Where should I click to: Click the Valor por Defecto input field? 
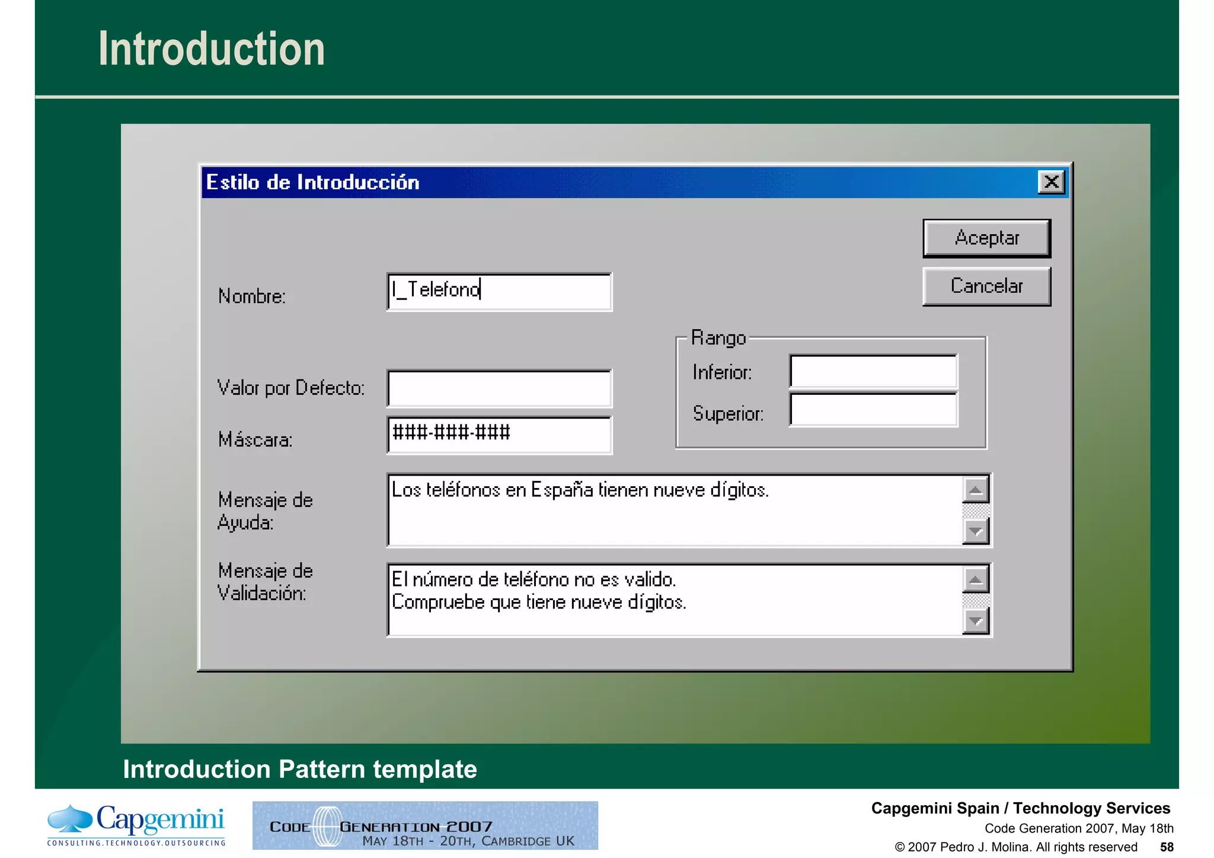pos(499,388)
